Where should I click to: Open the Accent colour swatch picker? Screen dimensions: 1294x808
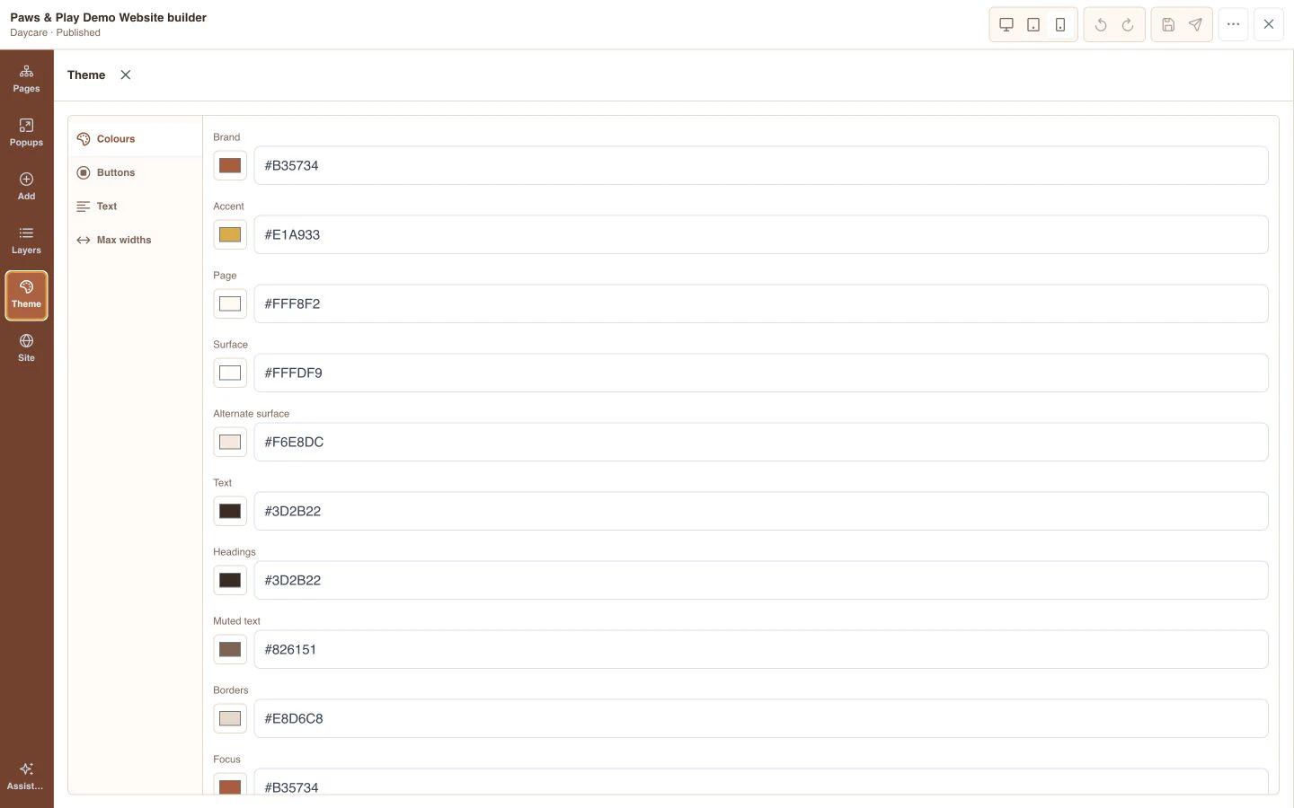coord(230,234)
